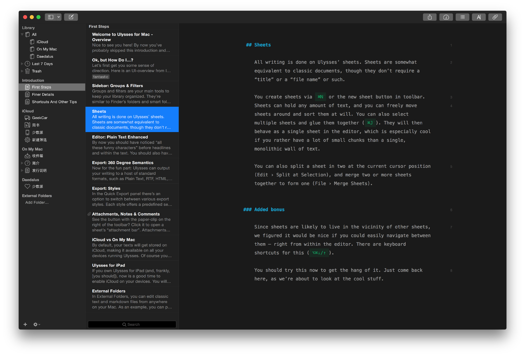The height and width of the screenshot is (356, 525).
Task: Show the Trash contents
Action: [x=36, y=71]
